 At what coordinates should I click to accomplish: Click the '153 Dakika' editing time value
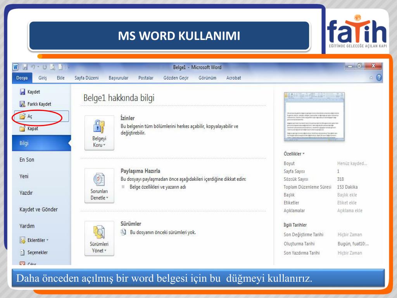tap(347, 187)
